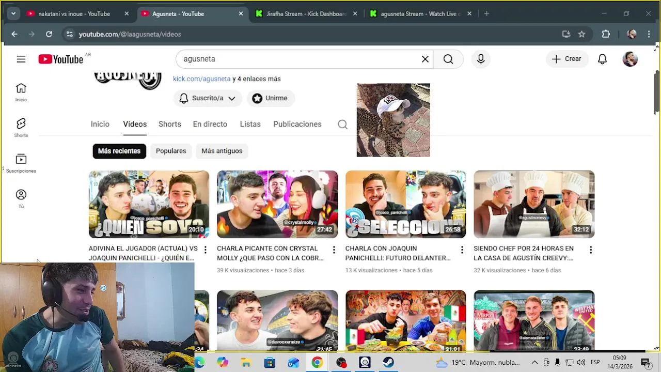
Task: Open the YouTube guide hamburger menu
Action: [x=21, y=59]
